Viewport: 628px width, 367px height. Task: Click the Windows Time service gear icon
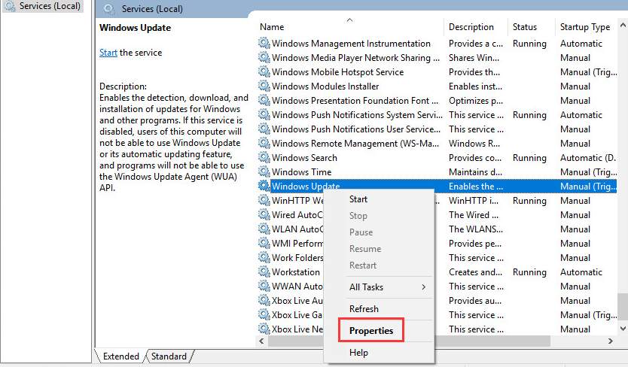click(x=264, y=171)
